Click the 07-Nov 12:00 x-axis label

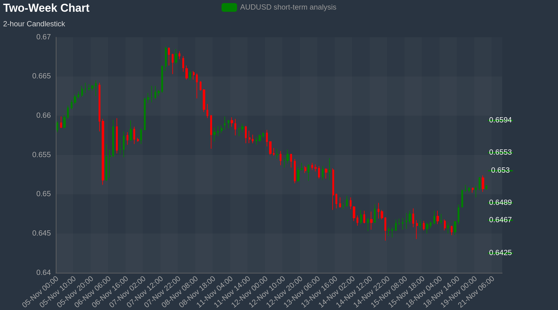[x=145, y=292]
